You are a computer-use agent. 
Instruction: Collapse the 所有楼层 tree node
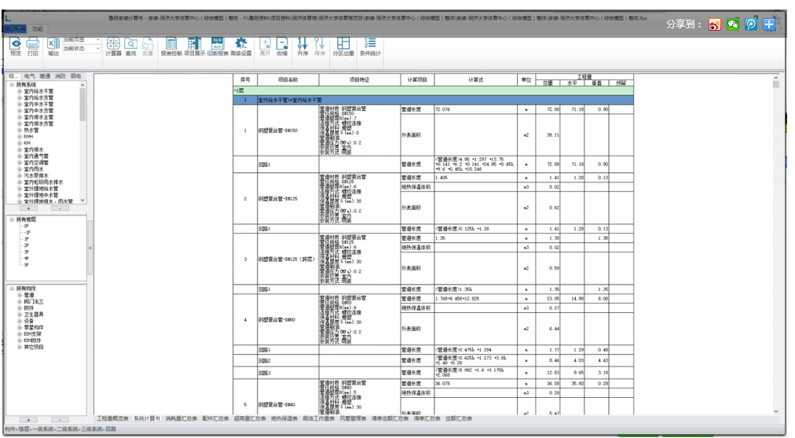coord(12,219)
